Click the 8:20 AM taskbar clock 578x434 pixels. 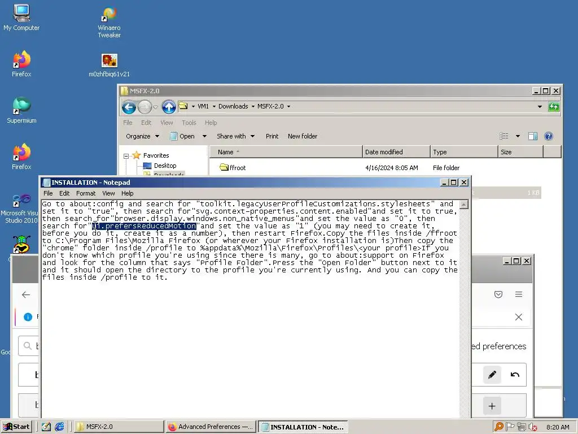(x=558, y=427)
